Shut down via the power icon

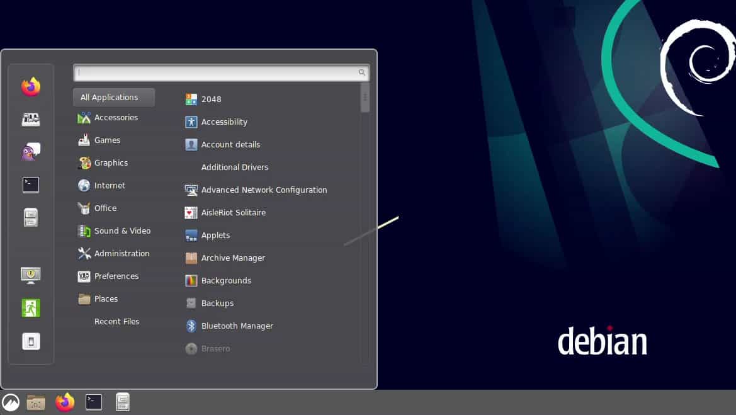30,341
